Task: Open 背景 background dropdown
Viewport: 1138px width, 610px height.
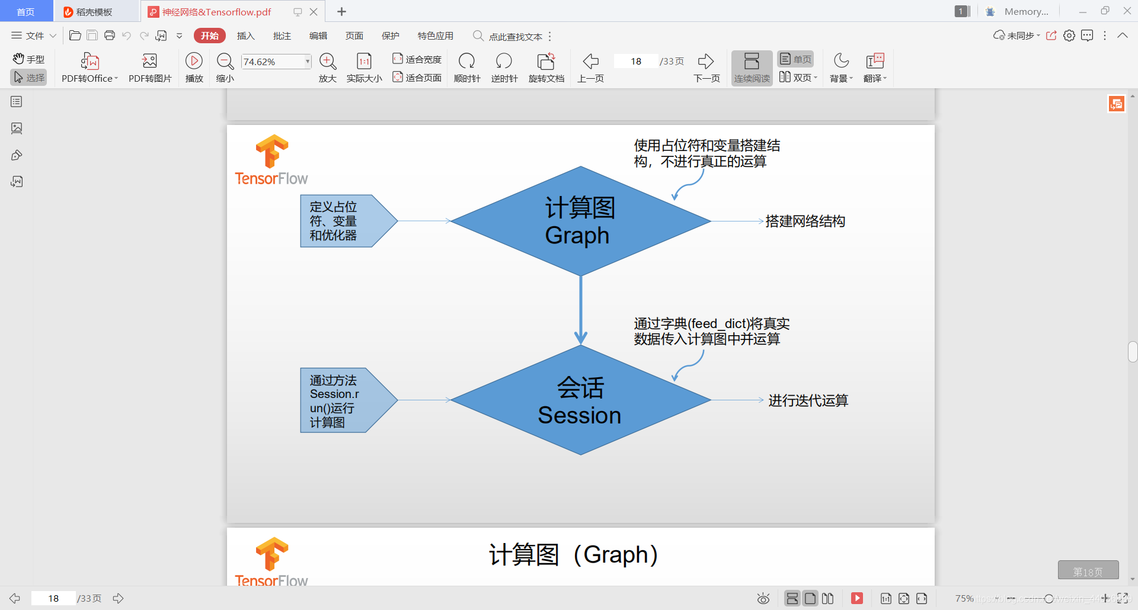Action: point(841,68)
